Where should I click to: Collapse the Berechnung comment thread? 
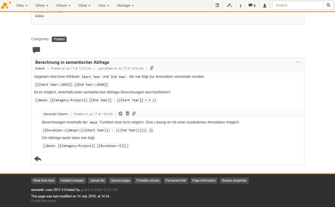tap(297, 62)
